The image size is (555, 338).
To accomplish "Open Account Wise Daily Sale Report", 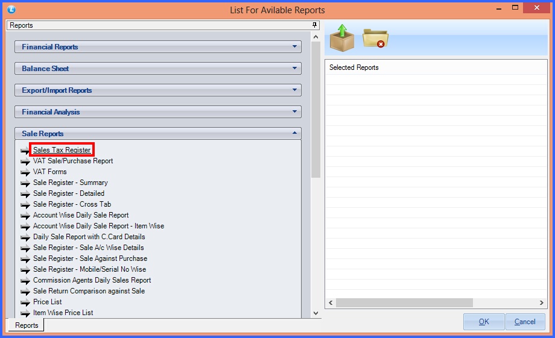I will [x=81, y=215].
